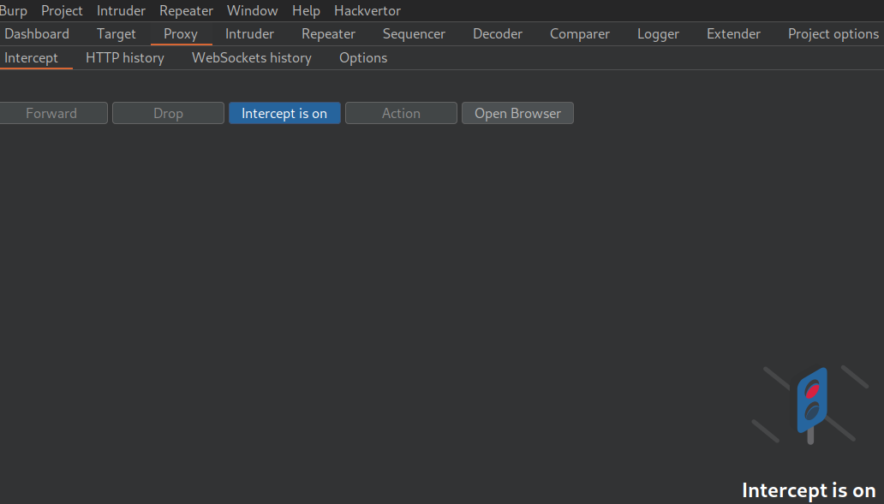This screenshot has height=504, width=884.
Task: Toggle the 'Intercept is on' button
Action: (284, 113)
